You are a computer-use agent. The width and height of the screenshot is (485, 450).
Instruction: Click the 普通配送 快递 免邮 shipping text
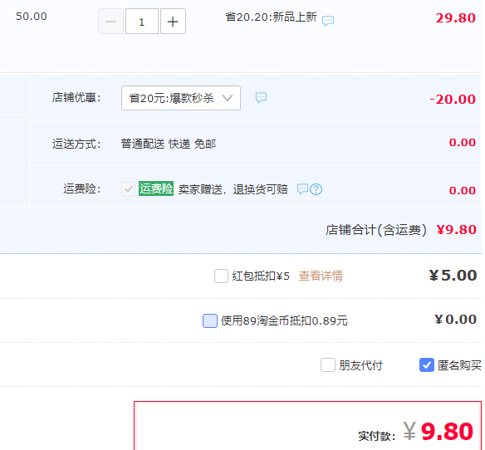click(x=169, y=144)
